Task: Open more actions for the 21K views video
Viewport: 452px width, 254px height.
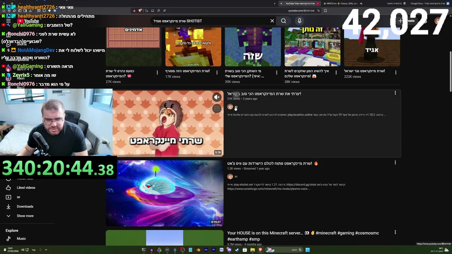Action: coord(395,93)
